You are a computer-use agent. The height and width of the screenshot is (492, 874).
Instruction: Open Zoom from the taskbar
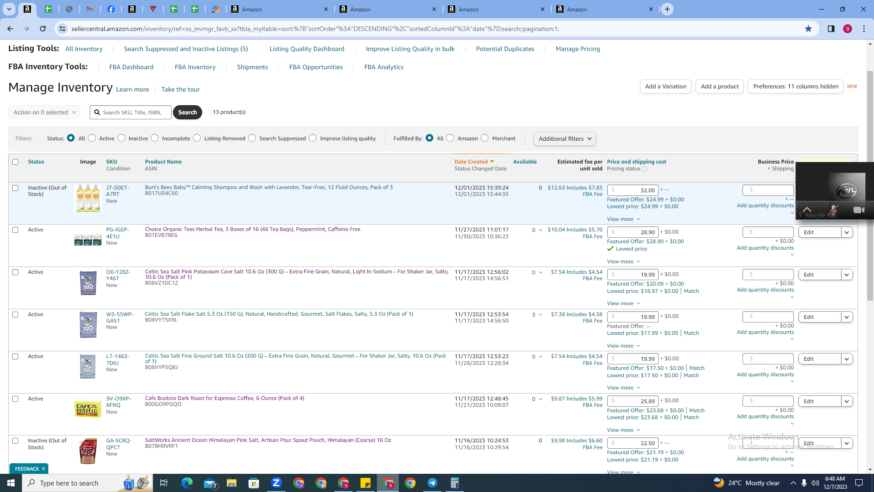tap(276, 483)
